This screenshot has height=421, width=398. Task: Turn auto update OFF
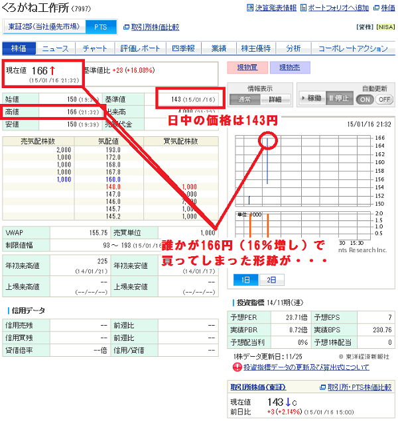pyautogui.click(x=384, y=99)
